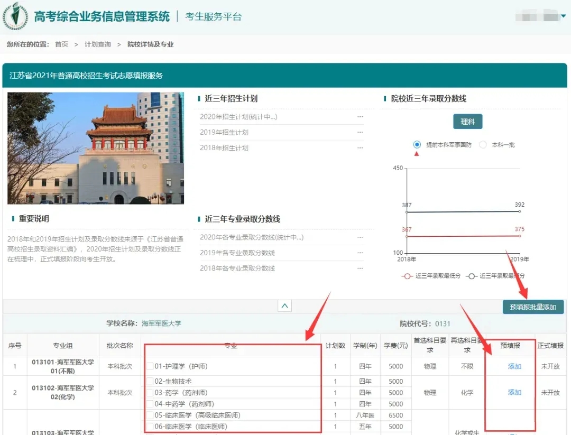Click the ellipsis for 2019年各专业录取分数线
Screen dimensions: 571x435
pyautogui.click(x=360, y=253)
